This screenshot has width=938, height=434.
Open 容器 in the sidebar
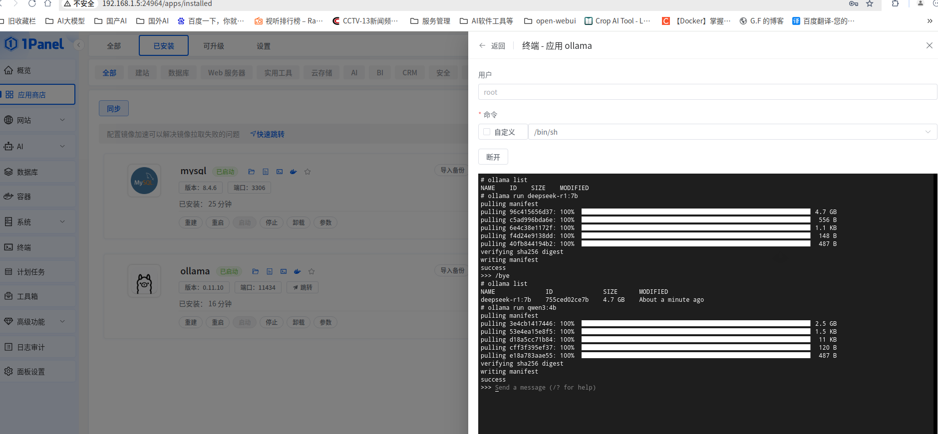click(38, 197)
